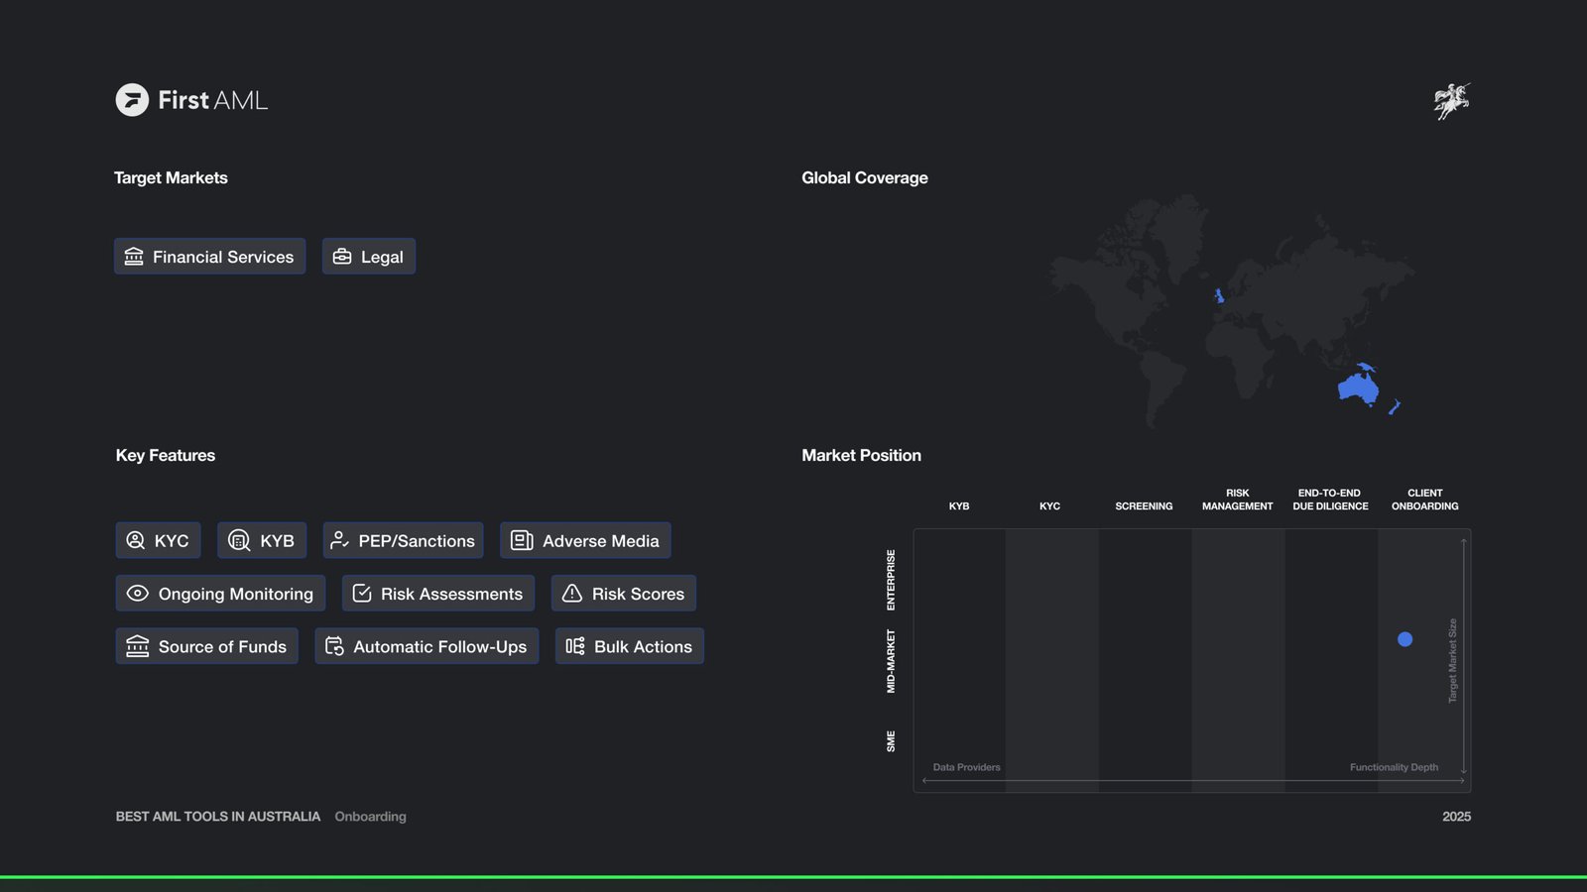Viewport: 1587px width, 892px height.
Task: Click the bank icon in Financial Services
Action: click(134, 257)
